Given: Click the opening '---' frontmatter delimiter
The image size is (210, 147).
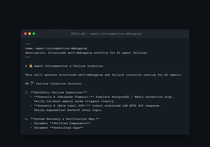Looking at the screenshot, I should click(x=28, y=44).
